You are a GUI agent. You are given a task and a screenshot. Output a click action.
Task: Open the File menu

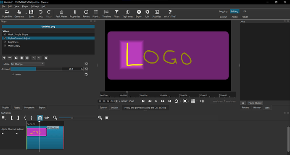[x=3, y=6]
